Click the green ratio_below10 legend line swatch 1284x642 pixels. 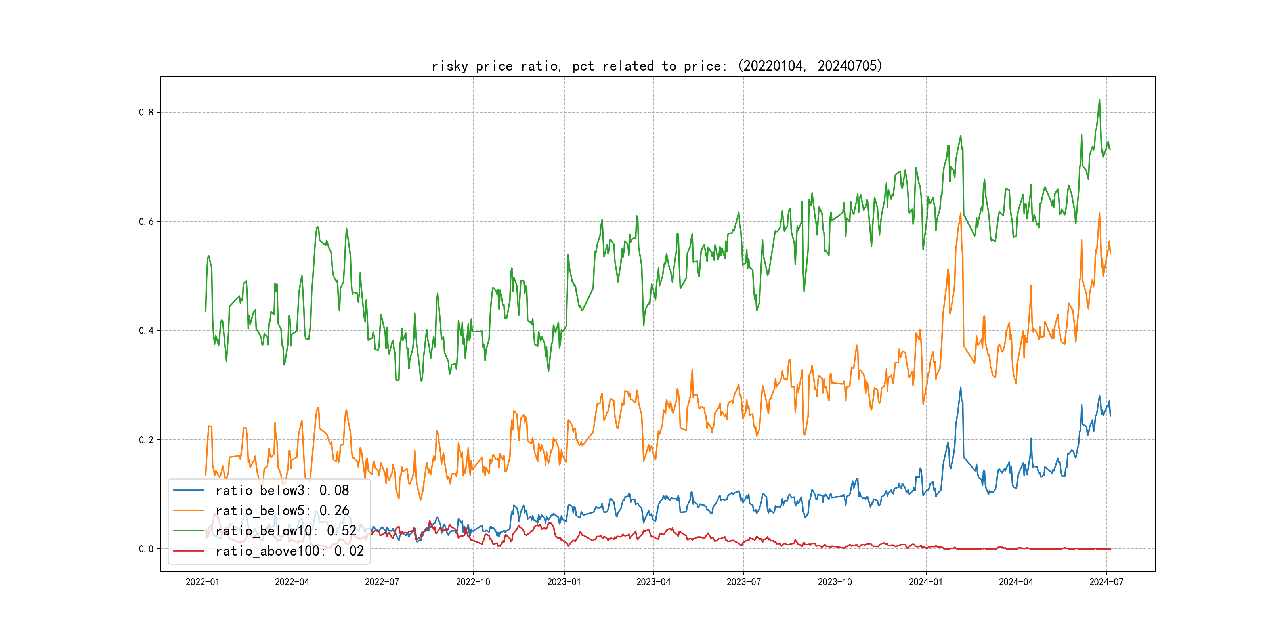188,531
